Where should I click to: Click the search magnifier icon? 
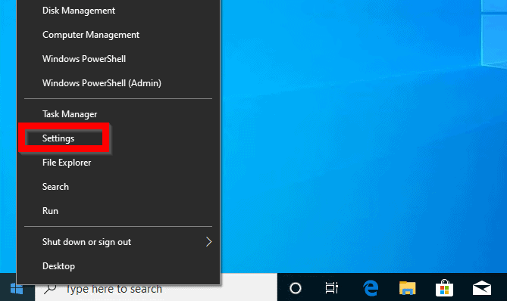50,289
